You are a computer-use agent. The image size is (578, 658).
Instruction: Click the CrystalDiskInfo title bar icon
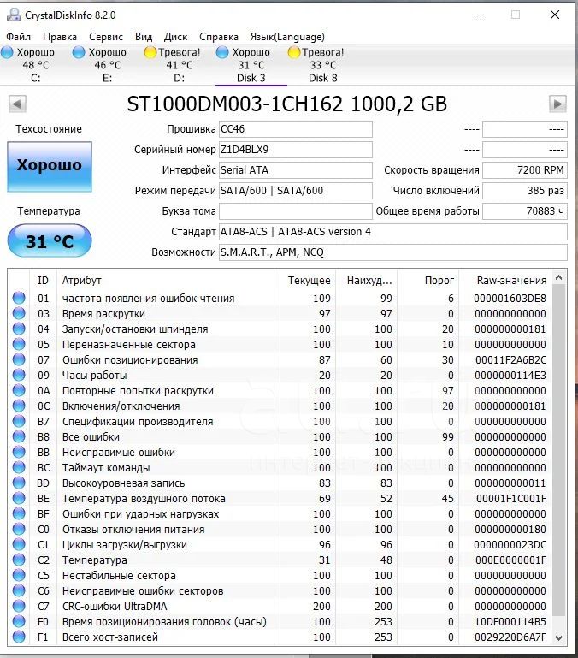[x=14, y=15]
